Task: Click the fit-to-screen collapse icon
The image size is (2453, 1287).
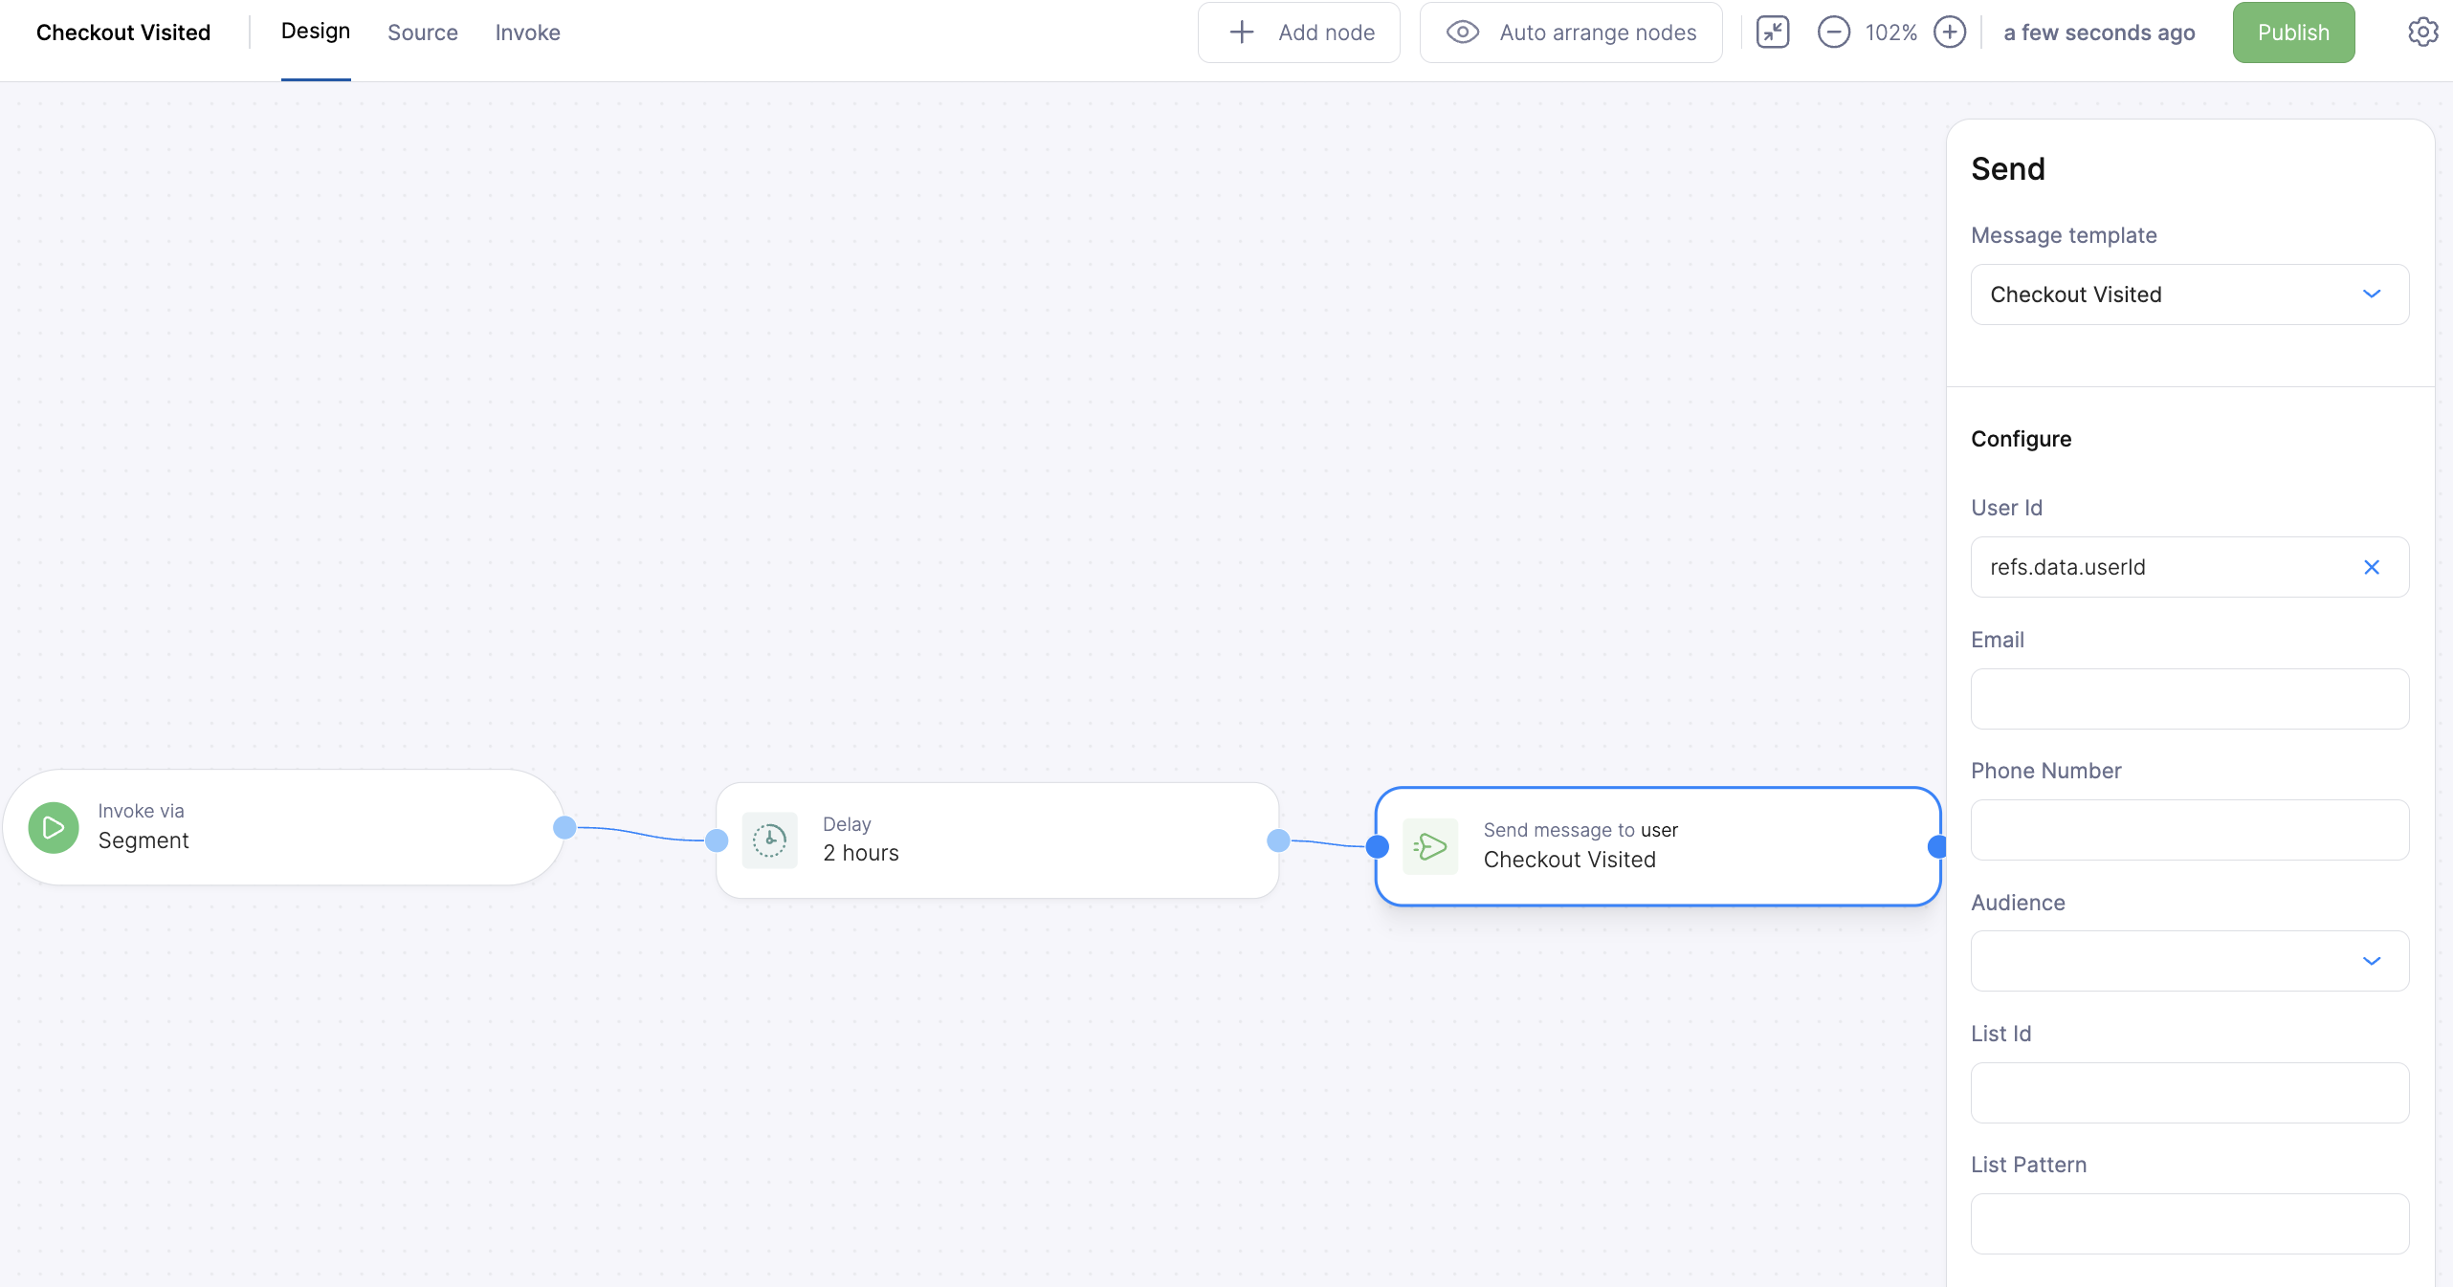Action: point(1773,33)
